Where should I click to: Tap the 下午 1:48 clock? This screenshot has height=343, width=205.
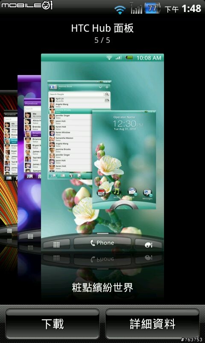(183, 9)
